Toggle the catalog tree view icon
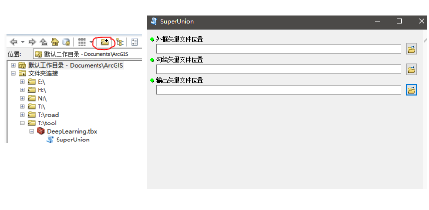429x210 pixels. coord(119,42)
